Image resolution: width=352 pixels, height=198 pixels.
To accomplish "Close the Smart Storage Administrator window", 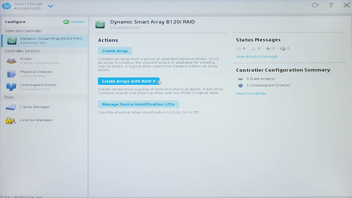I will point(347,5).
